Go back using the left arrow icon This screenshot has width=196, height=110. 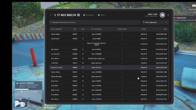[51, 15]
